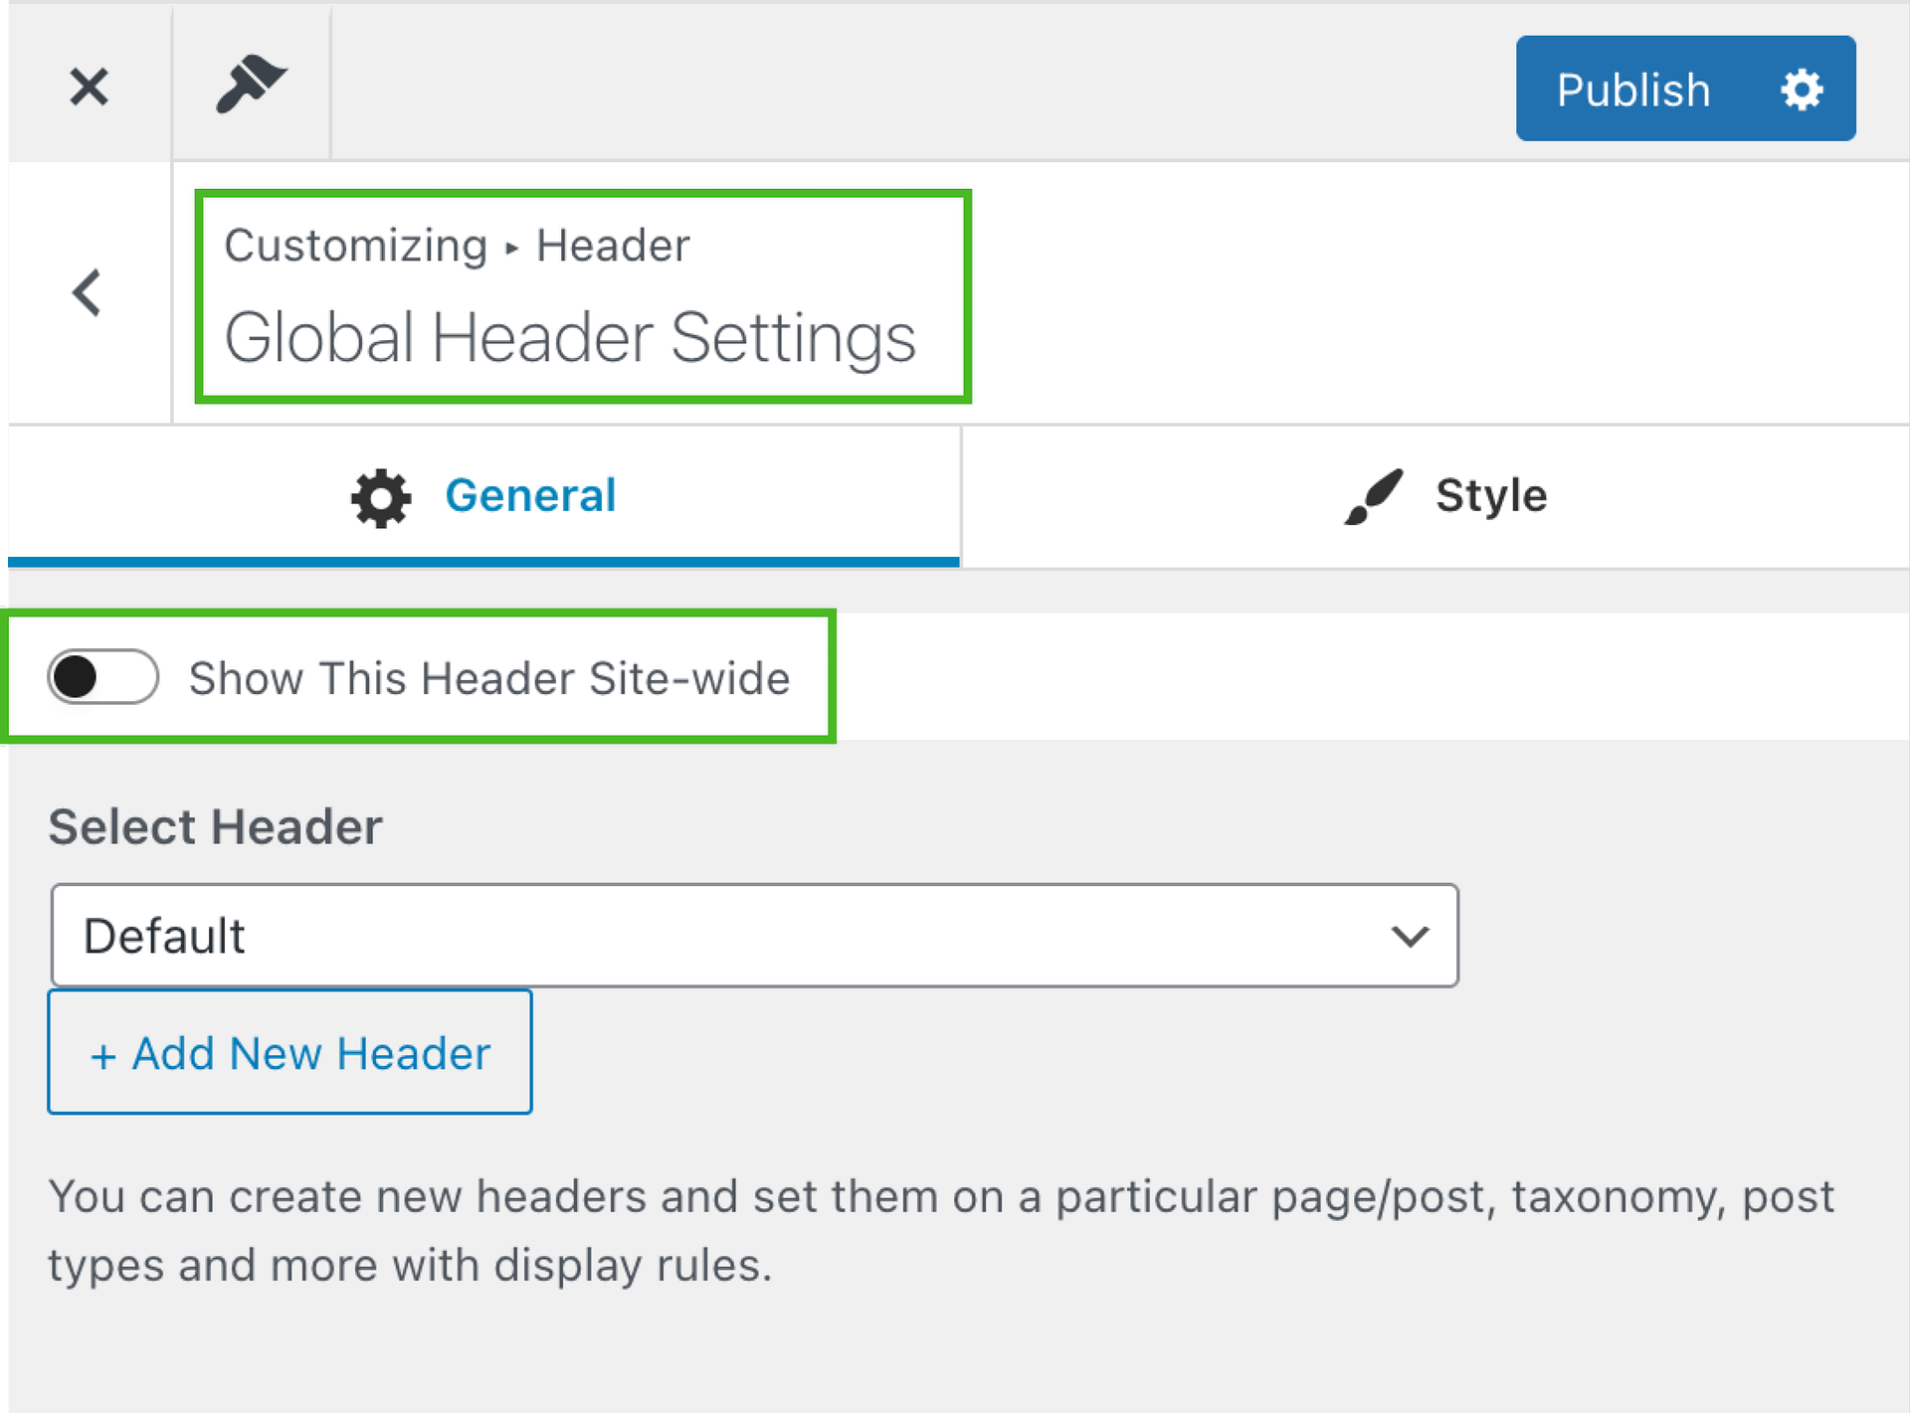Click the back arrow to leave Header settings
Viewport: 1910px width, 1413px height.
(x=87, y=291)
